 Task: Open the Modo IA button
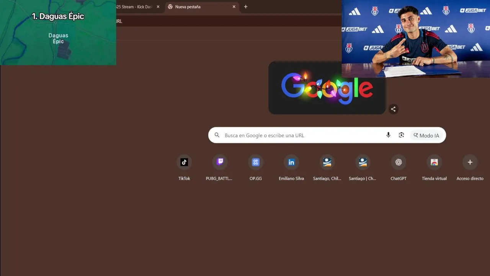[426, 135]
